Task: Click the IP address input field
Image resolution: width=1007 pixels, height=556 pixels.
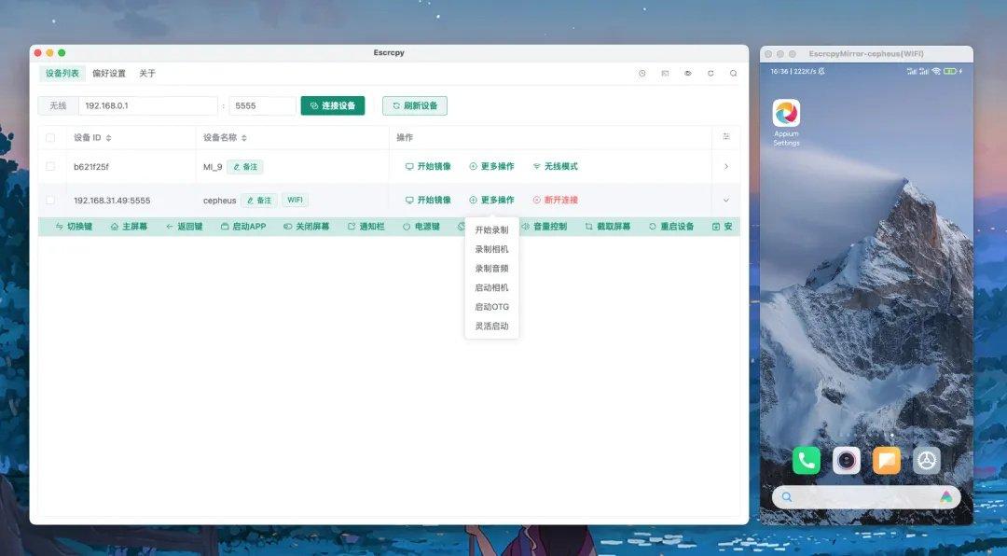Action: [147, 105]
